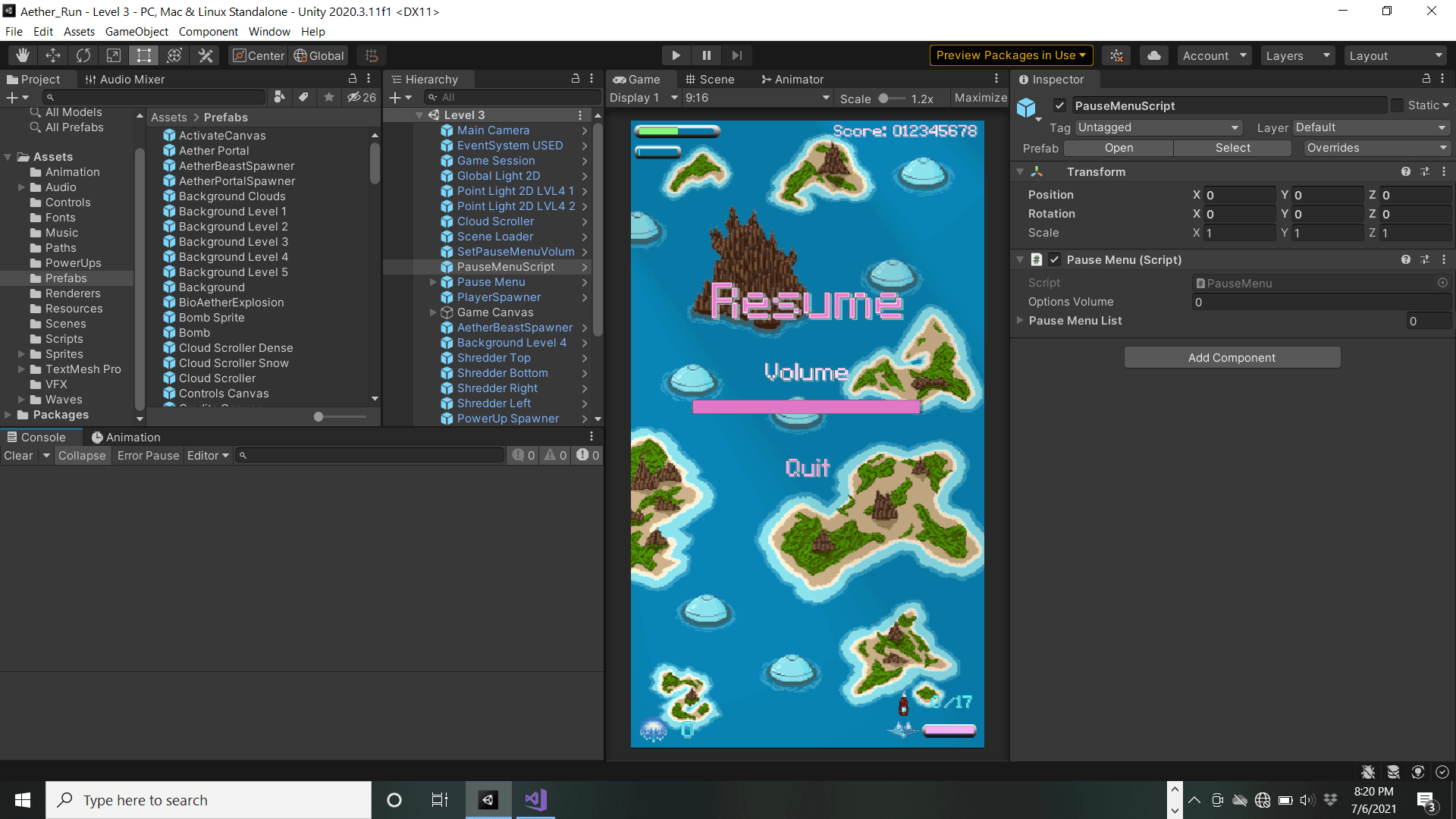Toggle the Static checkbox
The height and width of the screenshot is (819, 1456).
1397,105
